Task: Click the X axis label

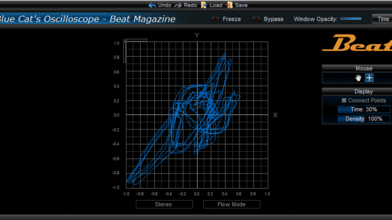Action: pos(275,115)
